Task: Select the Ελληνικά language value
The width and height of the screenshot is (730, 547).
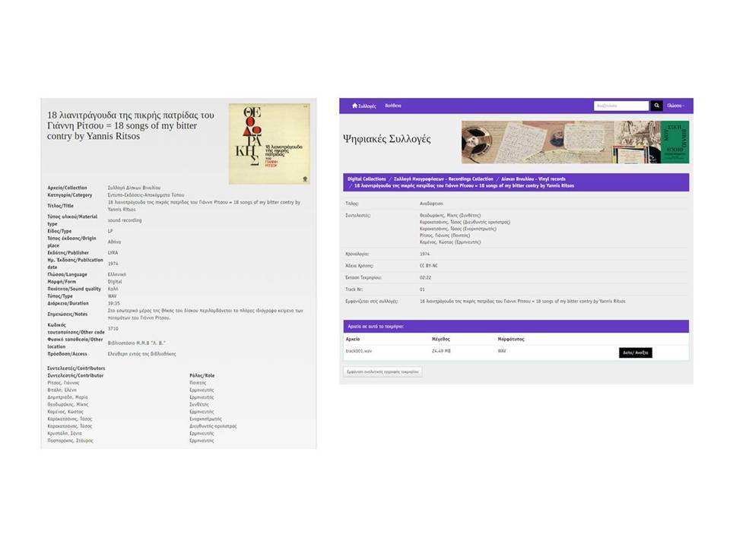Action: tap(116, 274)
